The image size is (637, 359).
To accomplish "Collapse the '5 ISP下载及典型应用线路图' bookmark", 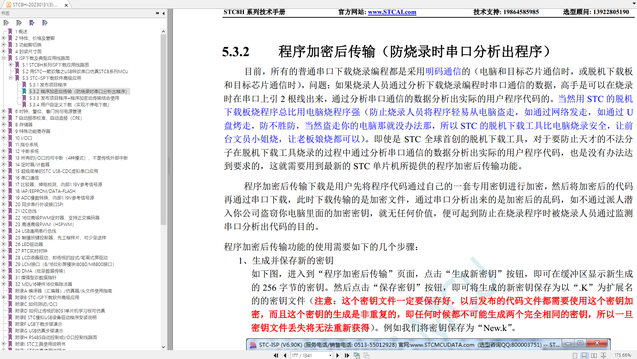I will pos(4,58).
